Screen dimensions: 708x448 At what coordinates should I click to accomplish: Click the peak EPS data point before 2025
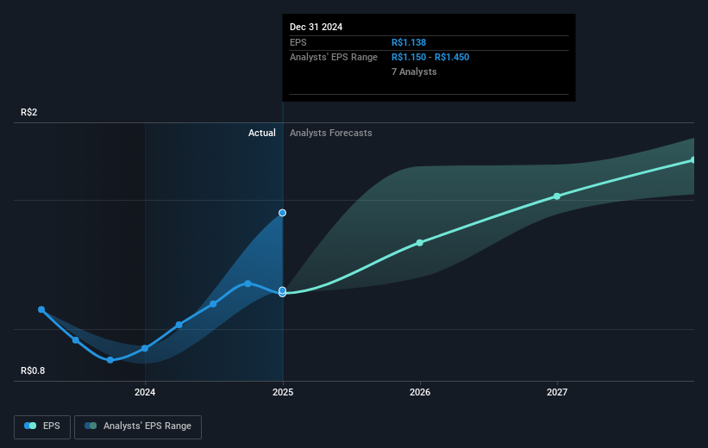pos(247,283)
